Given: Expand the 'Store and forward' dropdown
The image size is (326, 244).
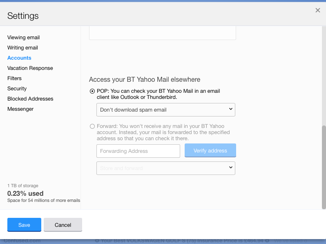Looking at the screenshot, I should point(165,168).
